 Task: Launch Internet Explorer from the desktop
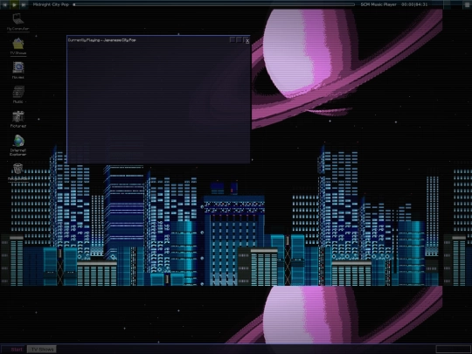(18, 145)
